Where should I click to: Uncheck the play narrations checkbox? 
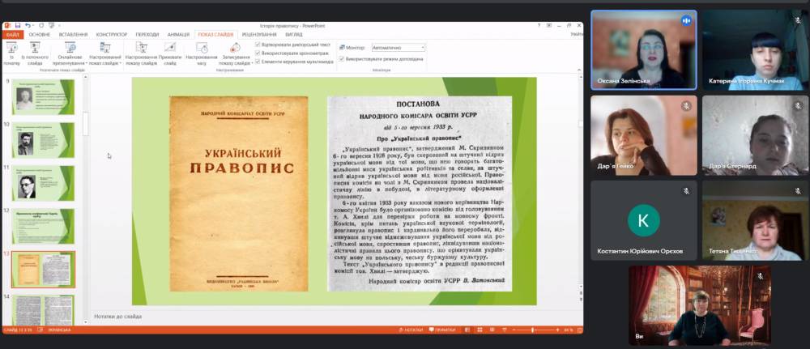click(258, 45)
